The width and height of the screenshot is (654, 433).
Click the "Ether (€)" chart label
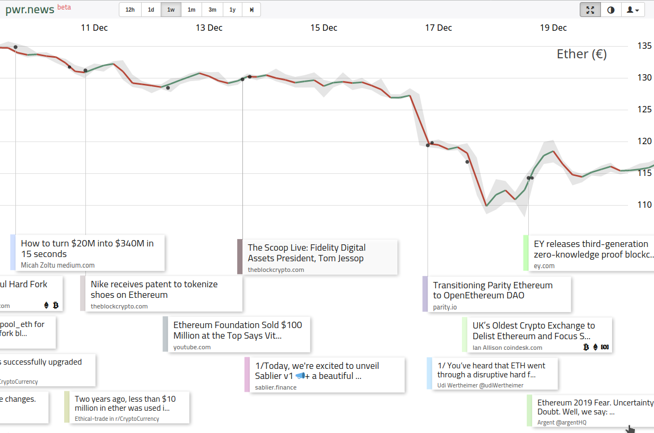pos(581,54)
